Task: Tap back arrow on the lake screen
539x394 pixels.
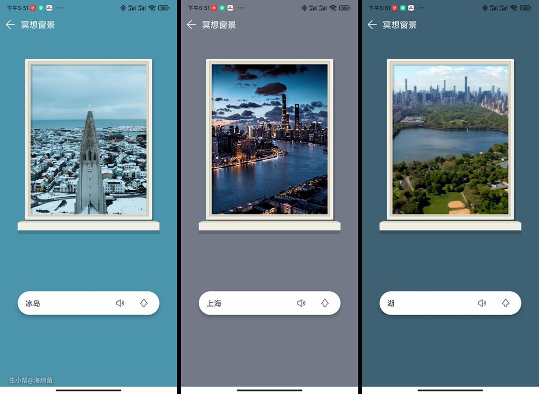Action: 372,25
